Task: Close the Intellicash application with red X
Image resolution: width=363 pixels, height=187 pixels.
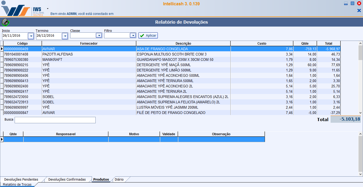Action: click(x=359, y=3)
